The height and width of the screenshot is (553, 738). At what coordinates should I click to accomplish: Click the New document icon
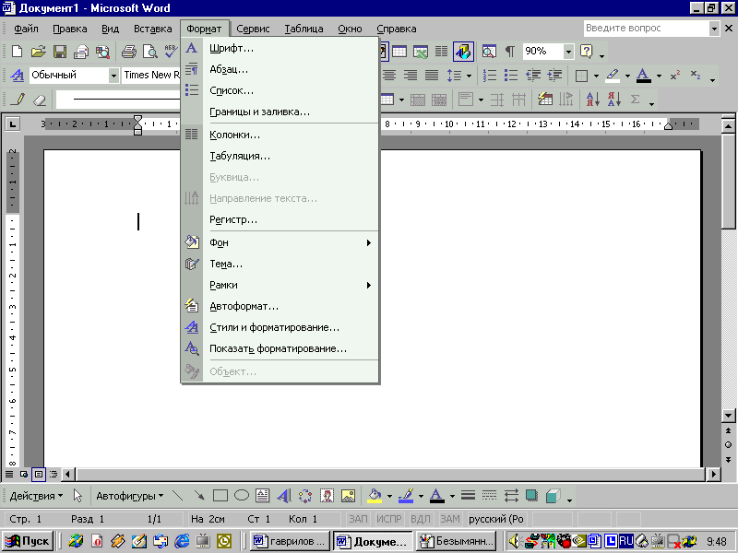pos(17,52)
